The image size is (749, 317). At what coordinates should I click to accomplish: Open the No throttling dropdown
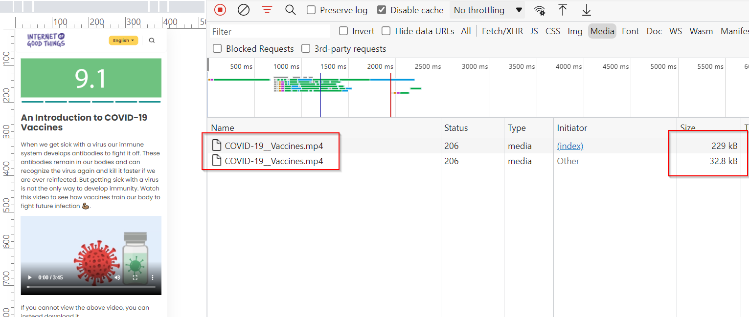tap(486, 10)
